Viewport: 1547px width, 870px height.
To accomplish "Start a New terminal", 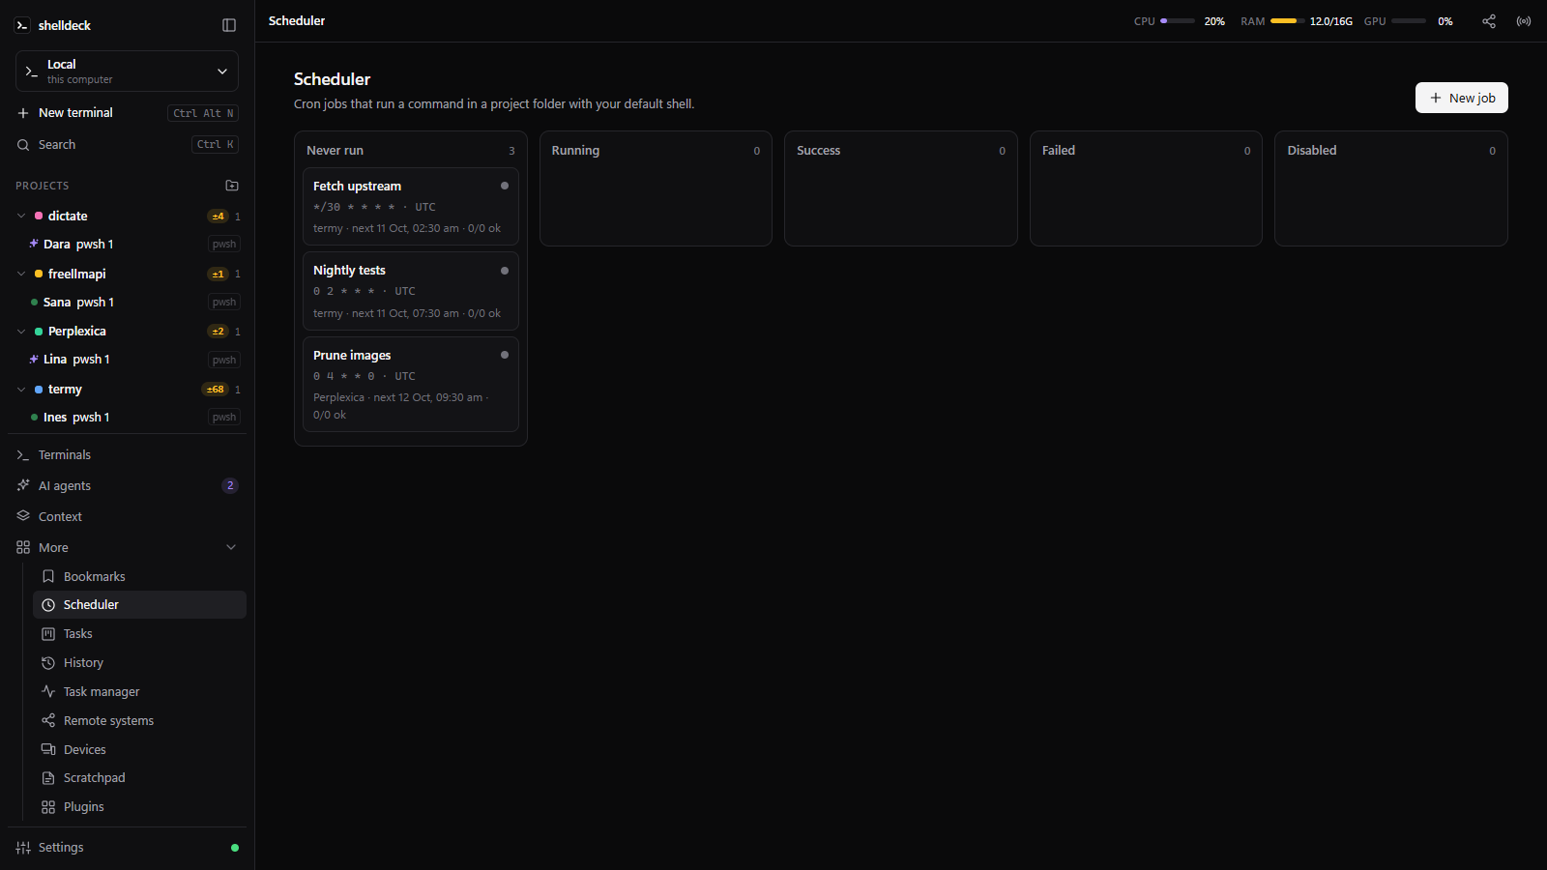I will click(127, 113).
